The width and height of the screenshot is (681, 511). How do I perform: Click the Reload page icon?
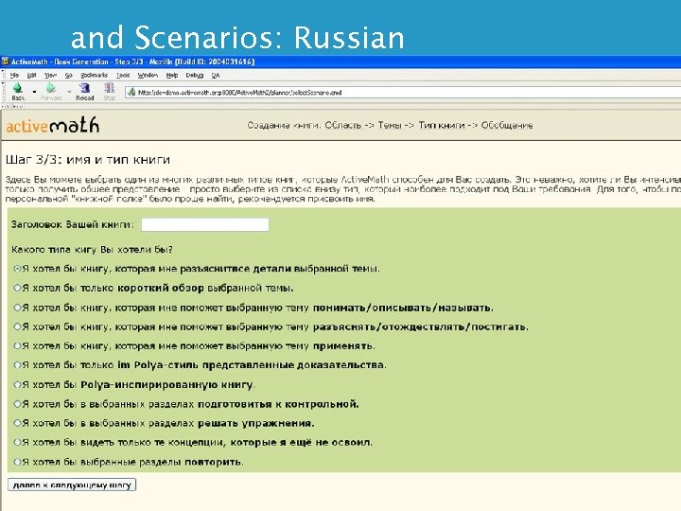pyautogui.click(x=85, y=88)
